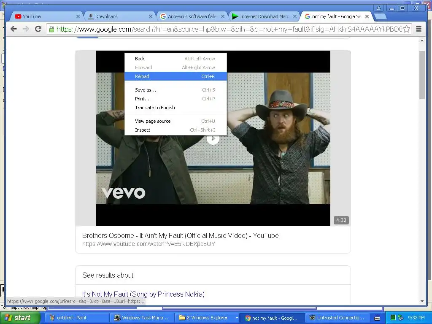Image resolution: width=432 pixels, height=324 pixels.
Task: Click the Reload page toolbar icon
Action: click(38, 29)
